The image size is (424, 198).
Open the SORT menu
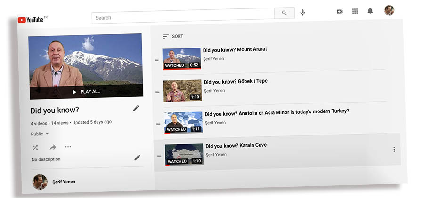[x=173, y=36]
